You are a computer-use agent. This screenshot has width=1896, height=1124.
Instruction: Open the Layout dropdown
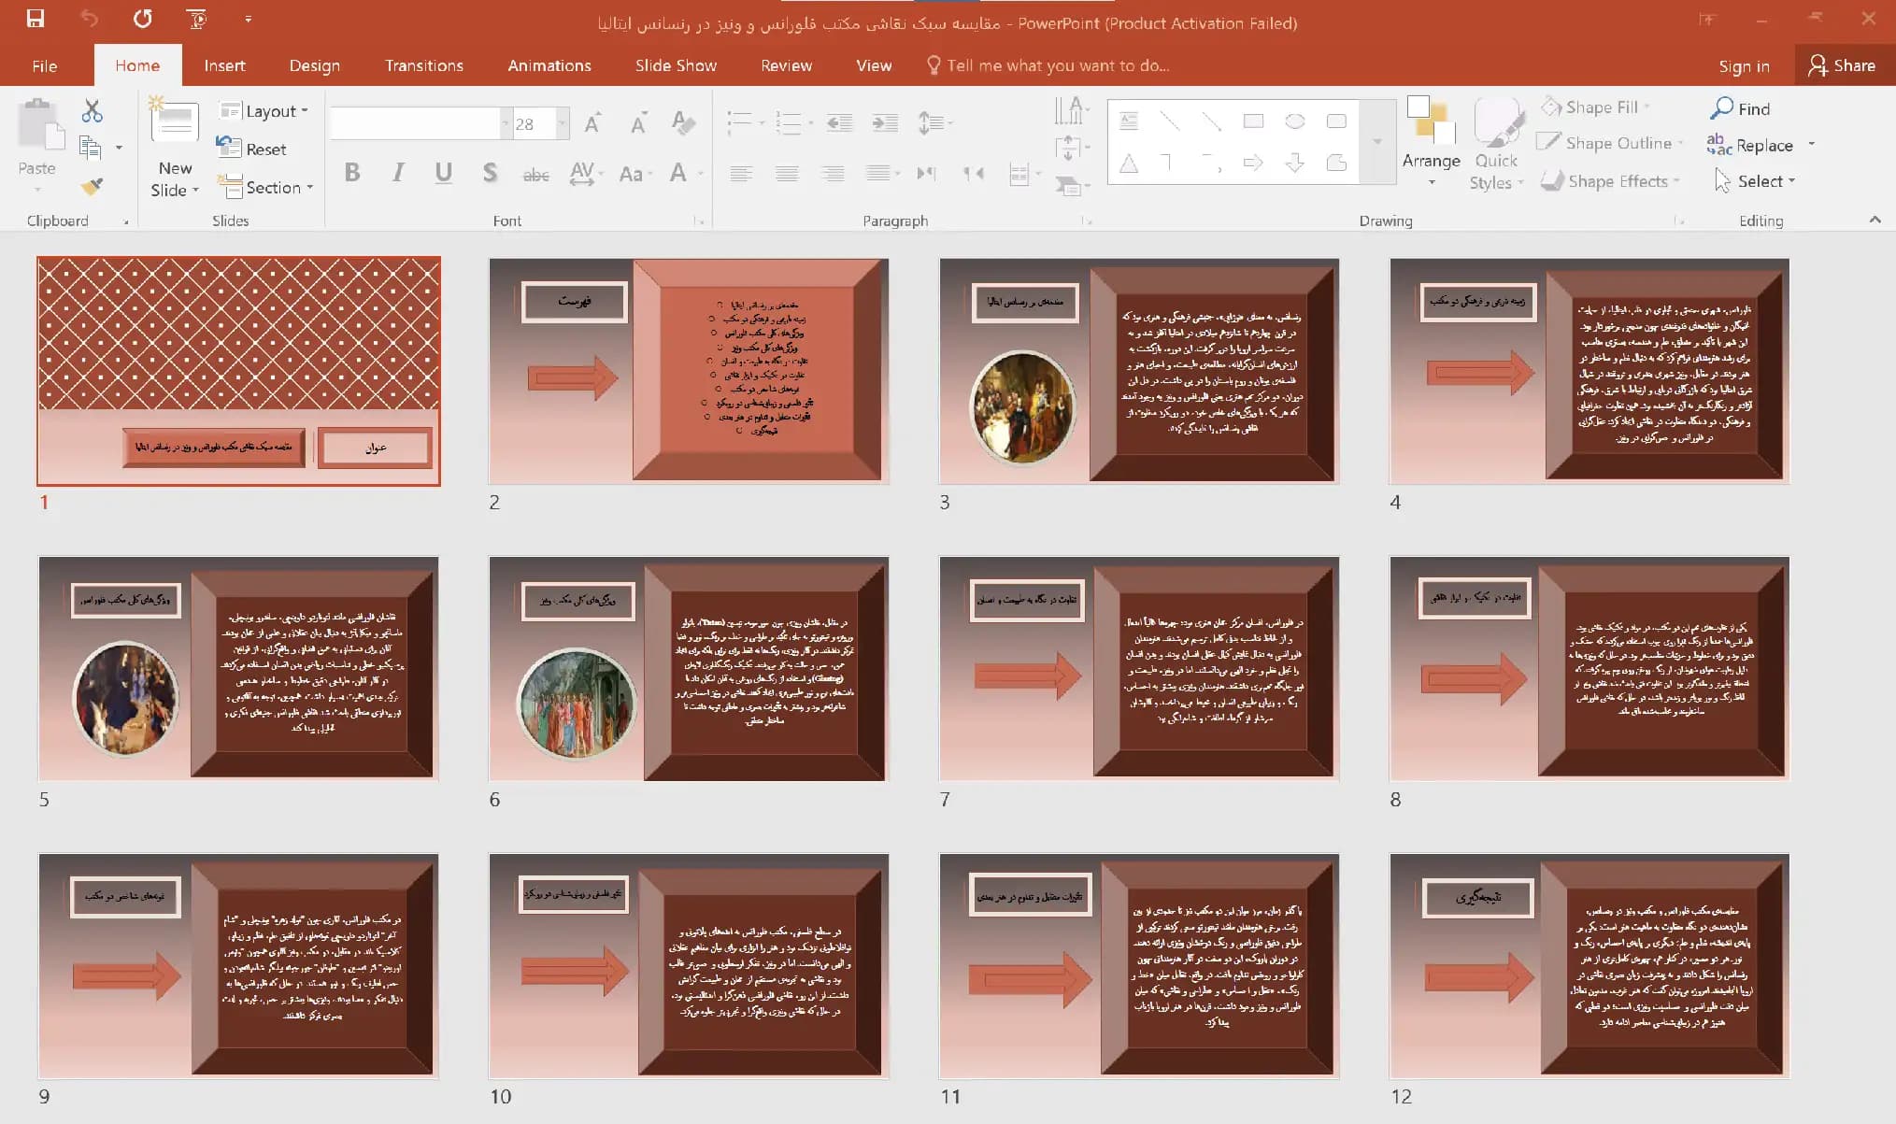click(264, 111)
